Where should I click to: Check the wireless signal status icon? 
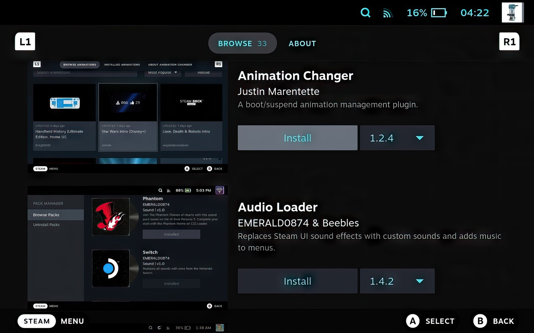387,13
